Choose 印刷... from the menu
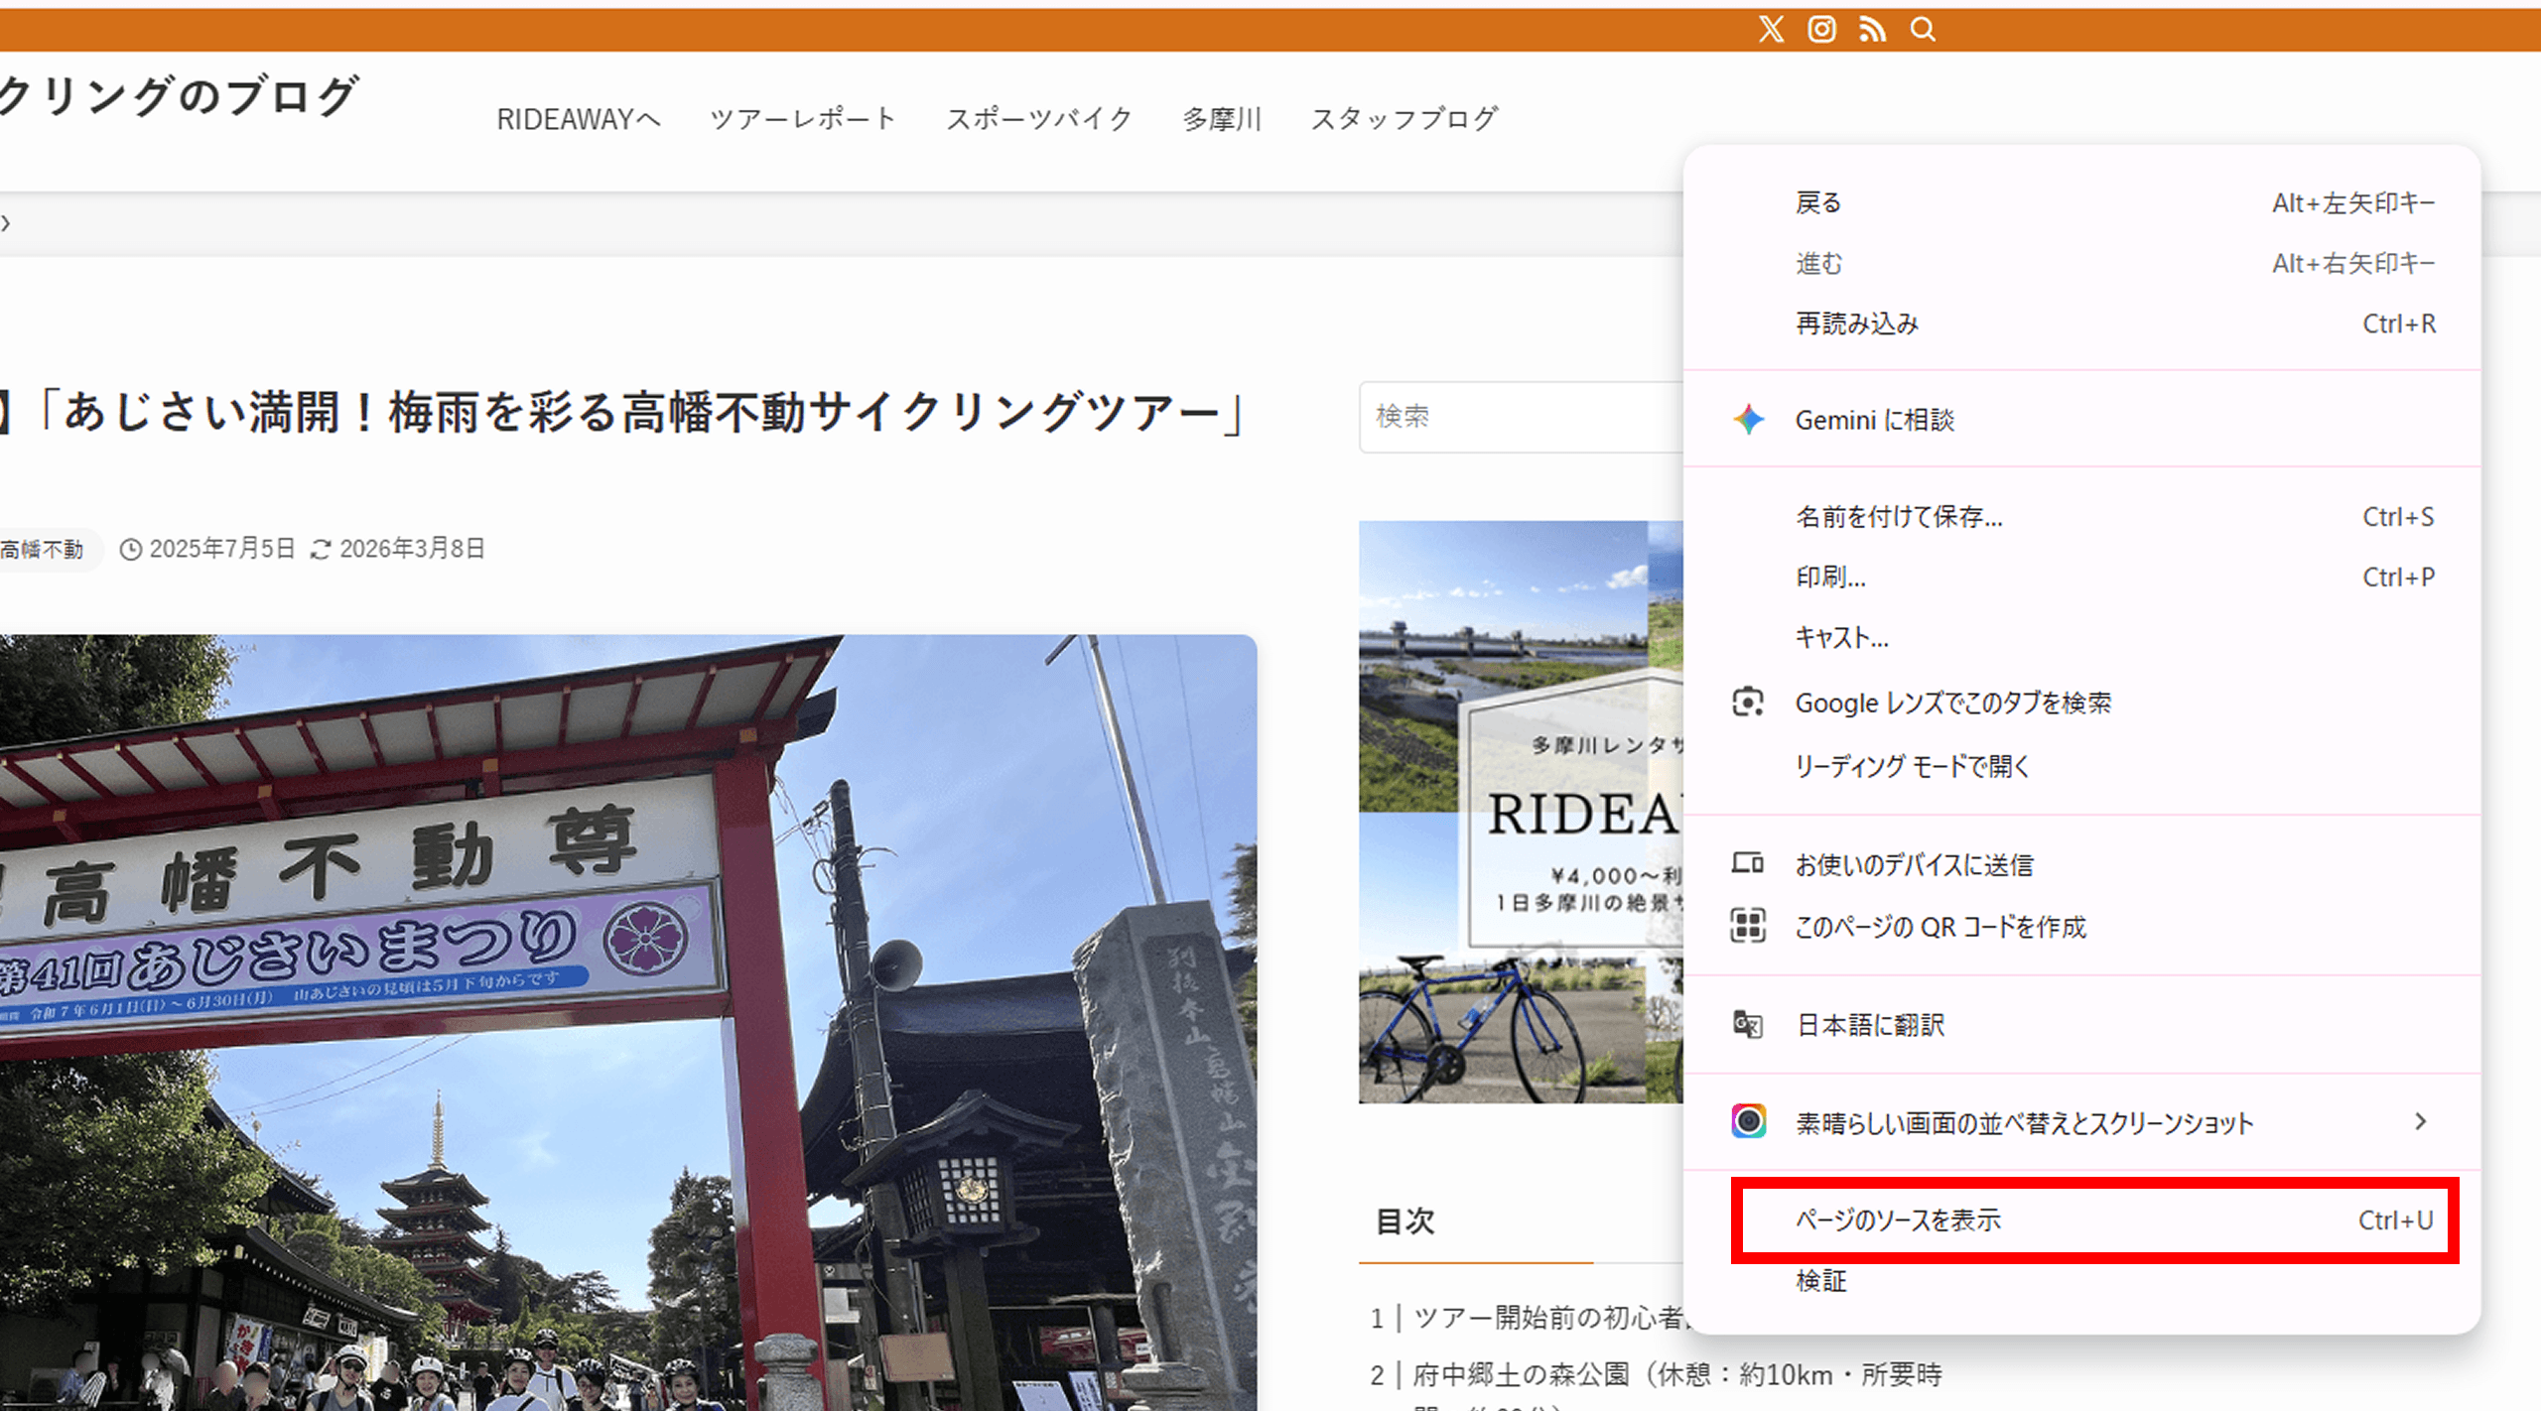 (x=2082, y=577)
